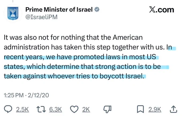
Task: Click the Prime Minister of Israel name
Action: pyautogui.click(x=59, y=9)
